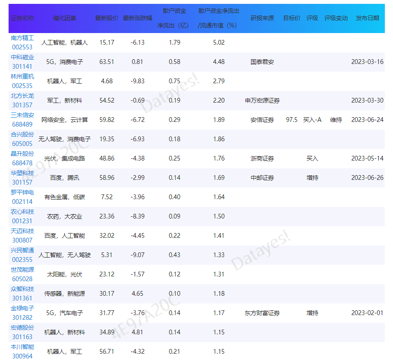Click the 增持 rating for 华塑科技
This screenshot has width=393, height=361.
coord(312,178)
